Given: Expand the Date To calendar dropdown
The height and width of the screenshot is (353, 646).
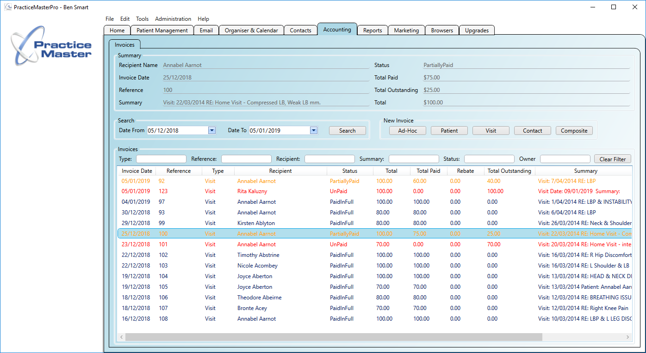Looking at the screenshot, I should (314, 130).
